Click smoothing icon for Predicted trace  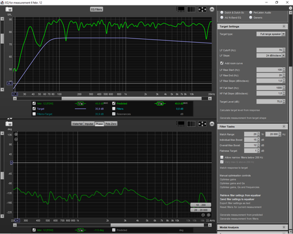tap(160, 104)
